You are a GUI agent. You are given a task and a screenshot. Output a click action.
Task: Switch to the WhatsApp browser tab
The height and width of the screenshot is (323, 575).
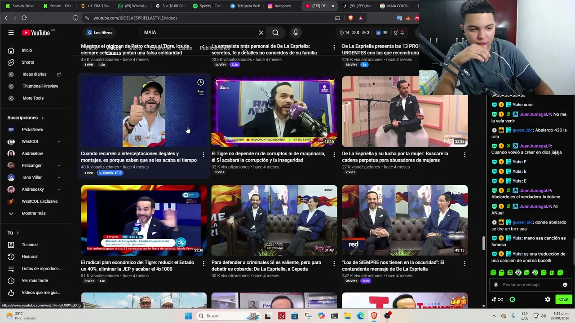(x=132, y=6)
